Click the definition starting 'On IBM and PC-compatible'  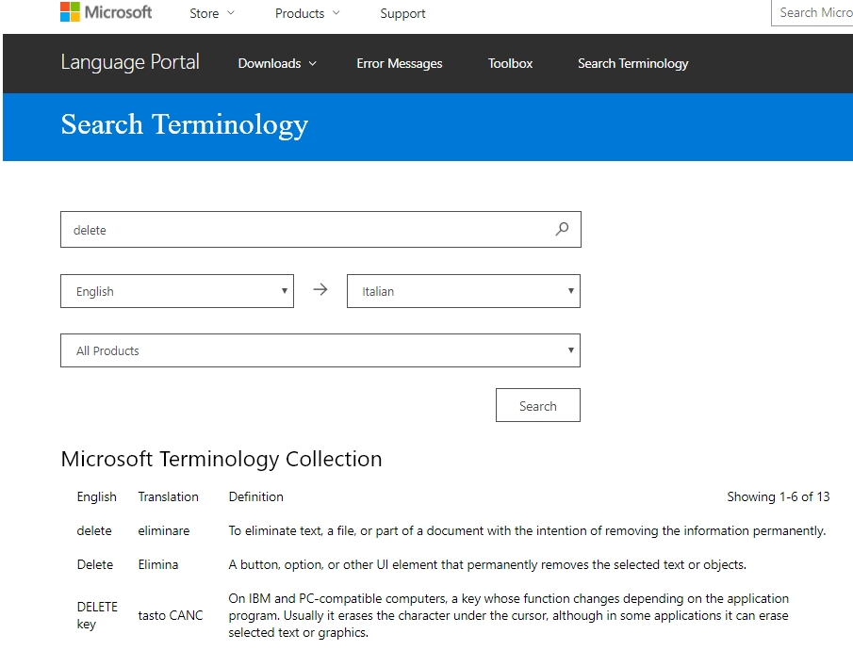pyautogui.click(x=509, y=615)
